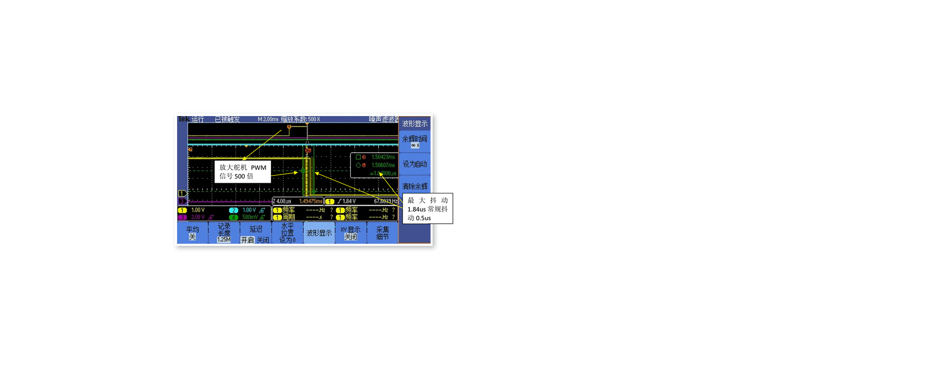Open 余辉时间 persistence time setting
Screen dimensions: 927x376
[415, 141]
